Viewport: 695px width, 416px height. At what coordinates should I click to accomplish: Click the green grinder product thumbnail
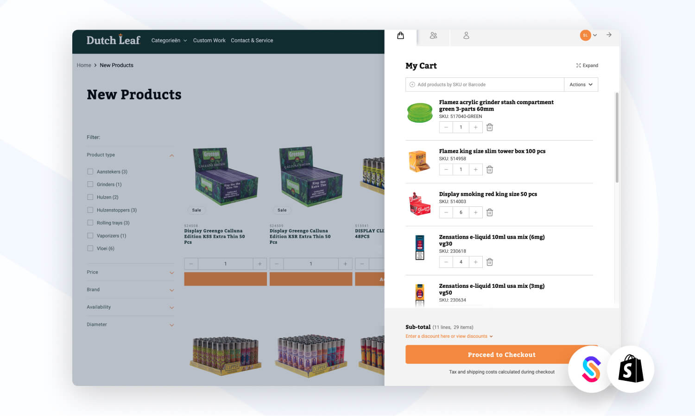pyautogui.click(x=420, y=112)
